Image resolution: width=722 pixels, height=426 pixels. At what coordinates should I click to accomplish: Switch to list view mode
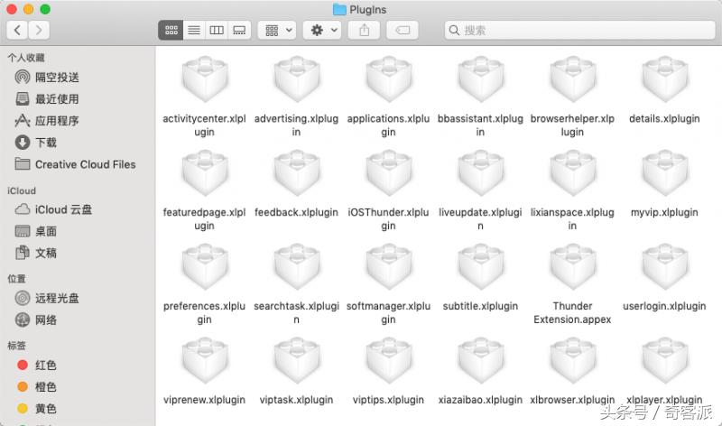point(193,30)
